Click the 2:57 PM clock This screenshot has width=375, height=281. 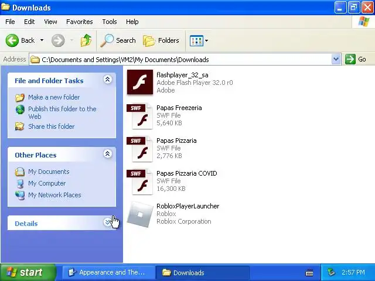tap(353, 272)
